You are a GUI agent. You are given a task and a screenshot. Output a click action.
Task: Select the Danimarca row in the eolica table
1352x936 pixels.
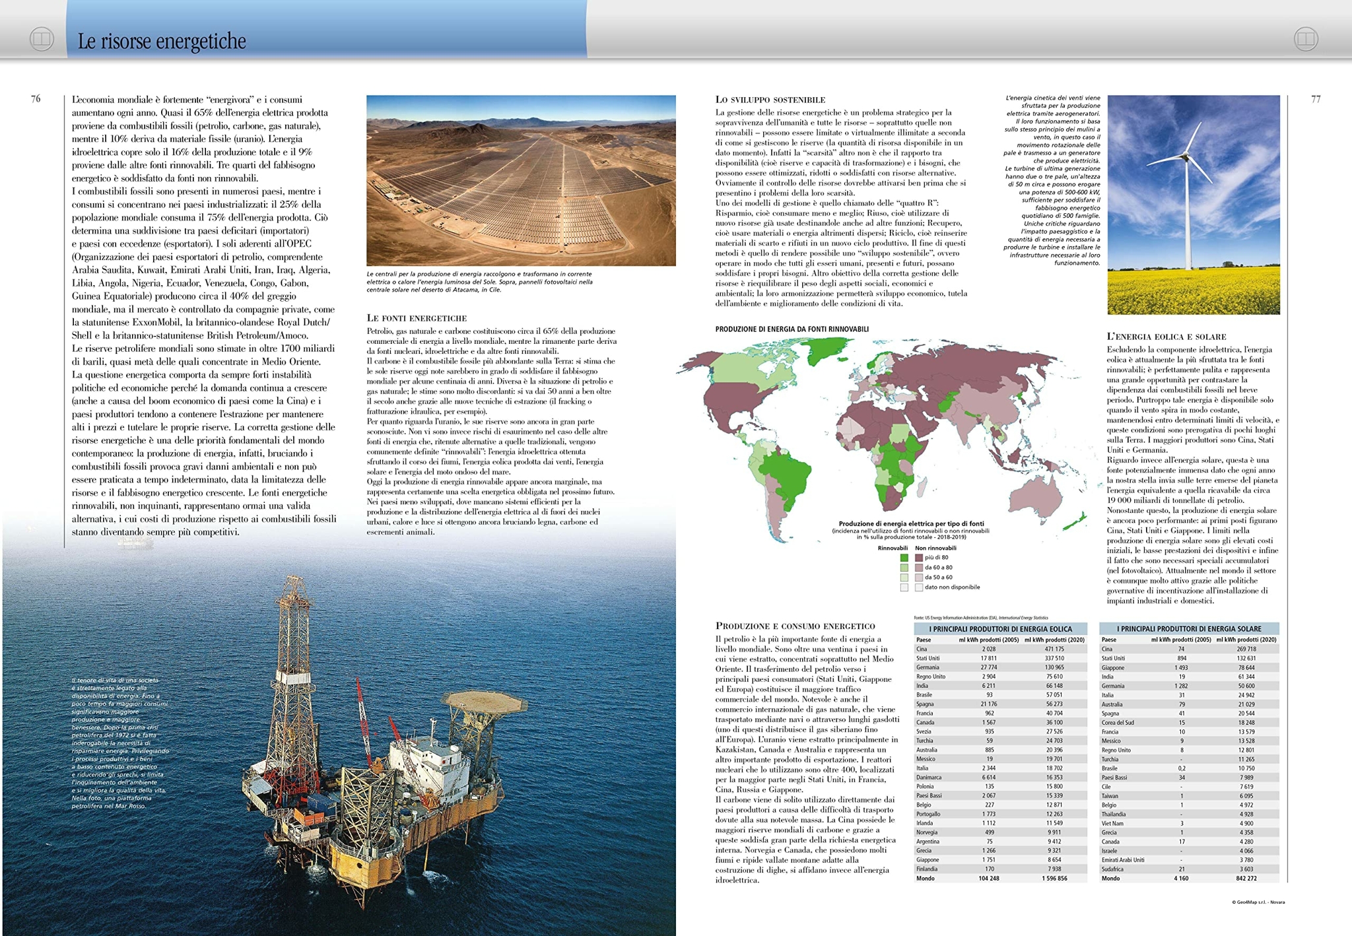(x=1000, y=778)
